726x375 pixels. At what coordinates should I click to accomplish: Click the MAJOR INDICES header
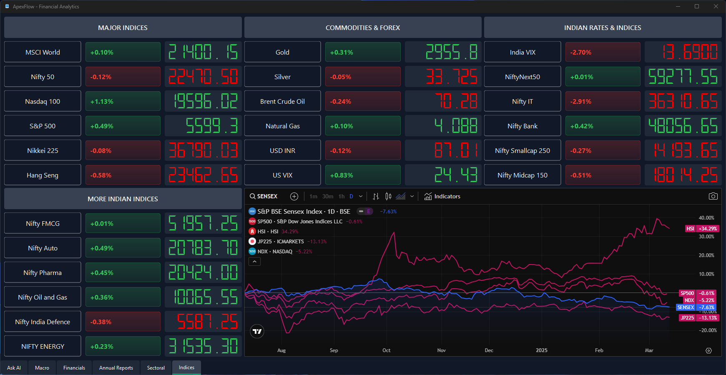[x=123, y=27]
